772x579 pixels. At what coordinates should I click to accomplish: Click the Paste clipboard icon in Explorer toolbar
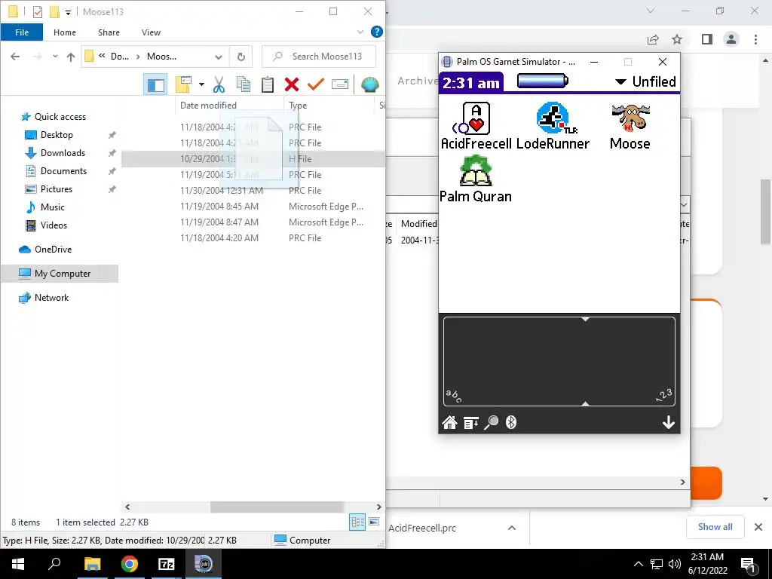(268, 84)
